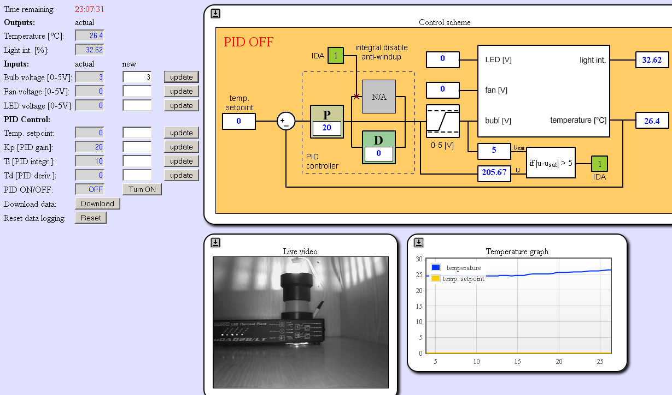Image resolution: width=672 pixels, height=395 pixels.
Task: Download the logged data
Action: coord(97,204)
